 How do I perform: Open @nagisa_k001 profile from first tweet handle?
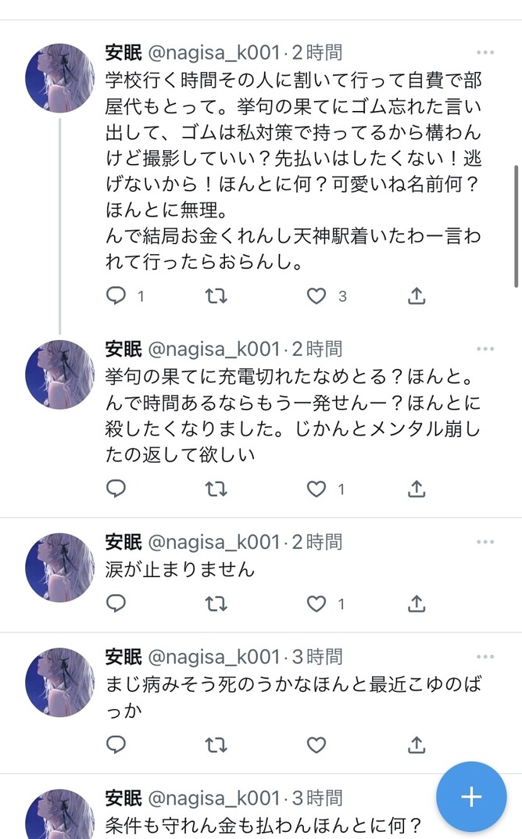coord(214,53)
